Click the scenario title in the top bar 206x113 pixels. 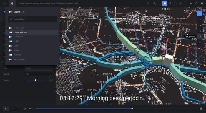(48, 4)
